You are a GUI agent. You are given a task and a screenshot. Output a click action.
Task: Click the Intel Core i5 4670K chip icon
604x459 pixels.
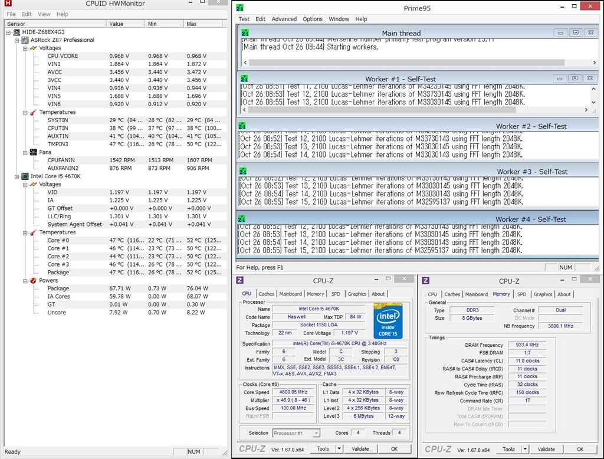click(x=25, y=176)
